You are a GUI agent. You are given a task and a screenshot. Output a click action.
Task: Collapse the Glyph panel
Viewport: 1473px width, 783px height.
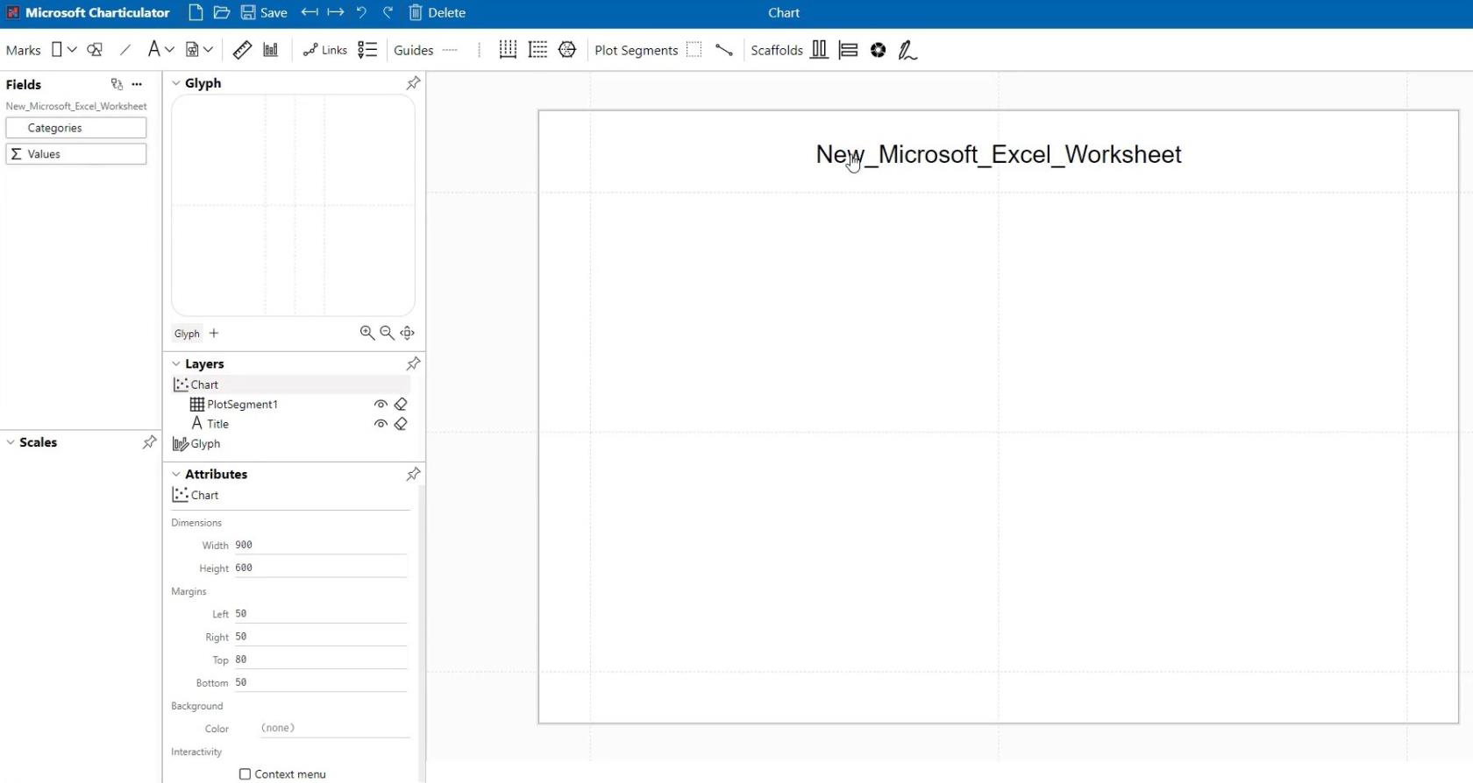[176, 83]
